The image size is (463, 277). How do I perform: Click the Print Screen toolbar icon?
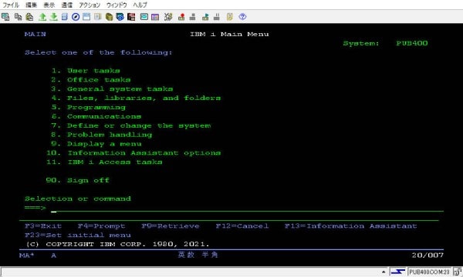click(5, 17)
